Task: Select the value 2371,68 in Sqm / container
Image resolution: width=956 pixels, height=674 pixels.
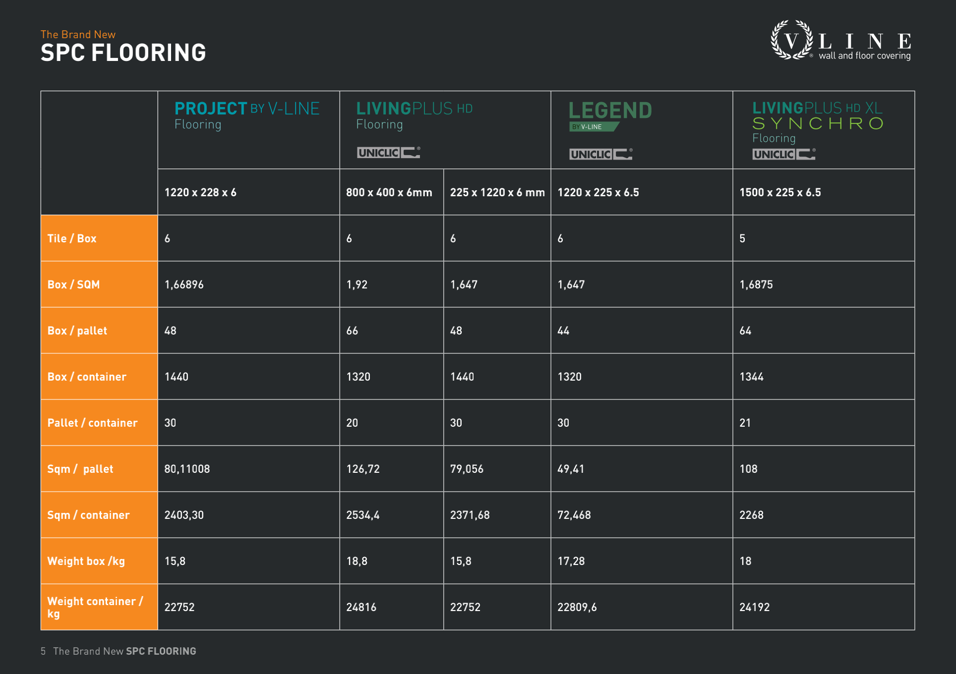Action: coord(470,515)
